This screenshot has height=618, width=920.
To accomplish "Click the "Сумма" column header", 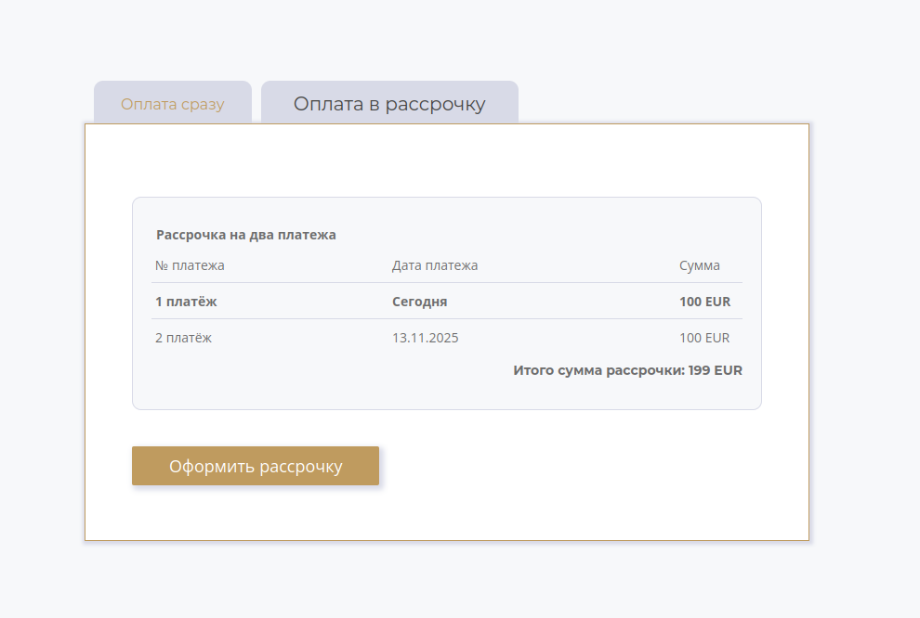I will 700,265.
